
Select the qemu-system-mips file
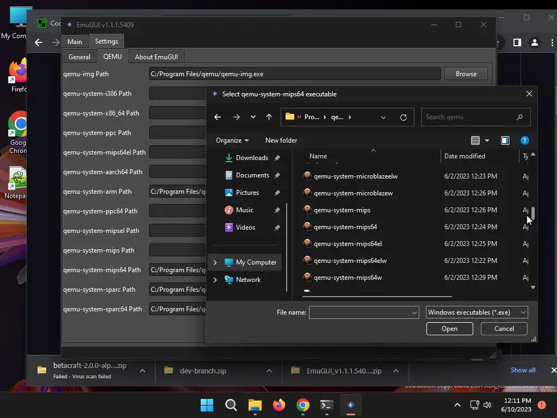click(x=342, y=210)
